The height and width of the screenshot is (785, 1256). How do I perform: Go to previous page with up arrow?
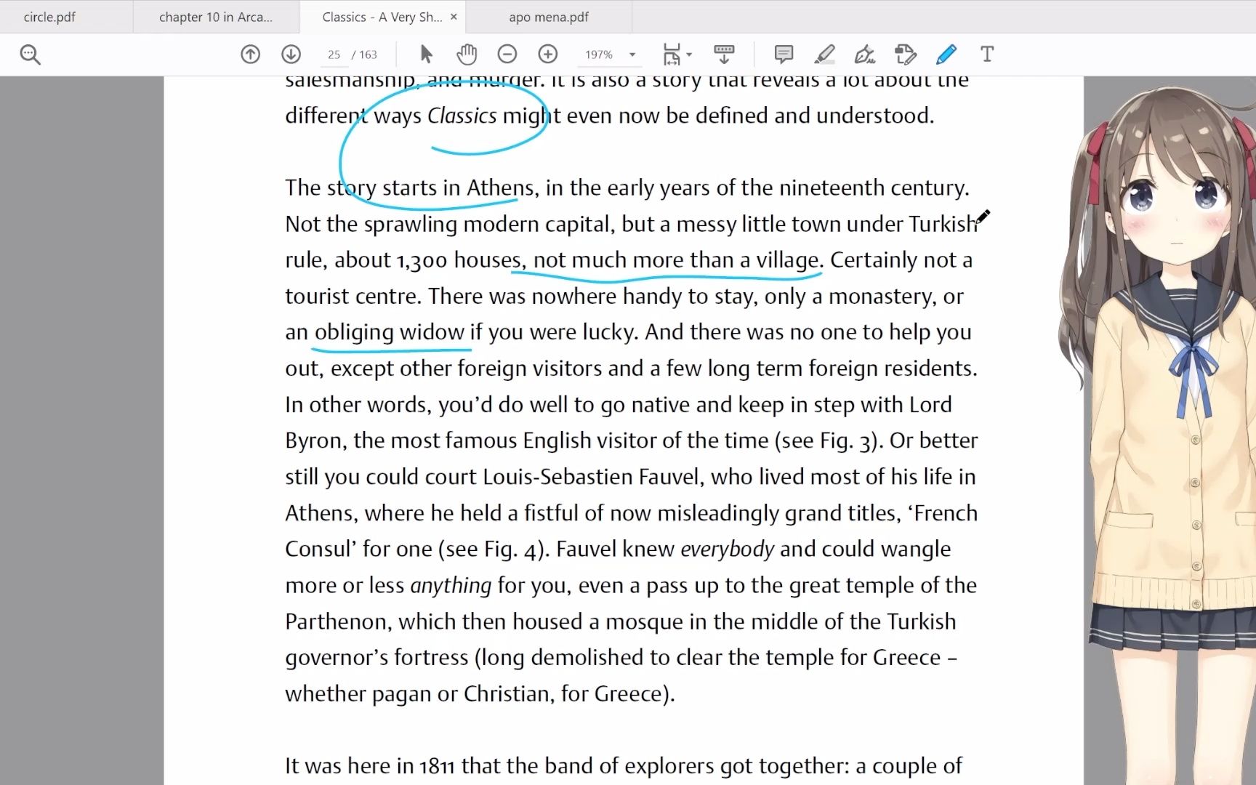(x=250, y=55)
